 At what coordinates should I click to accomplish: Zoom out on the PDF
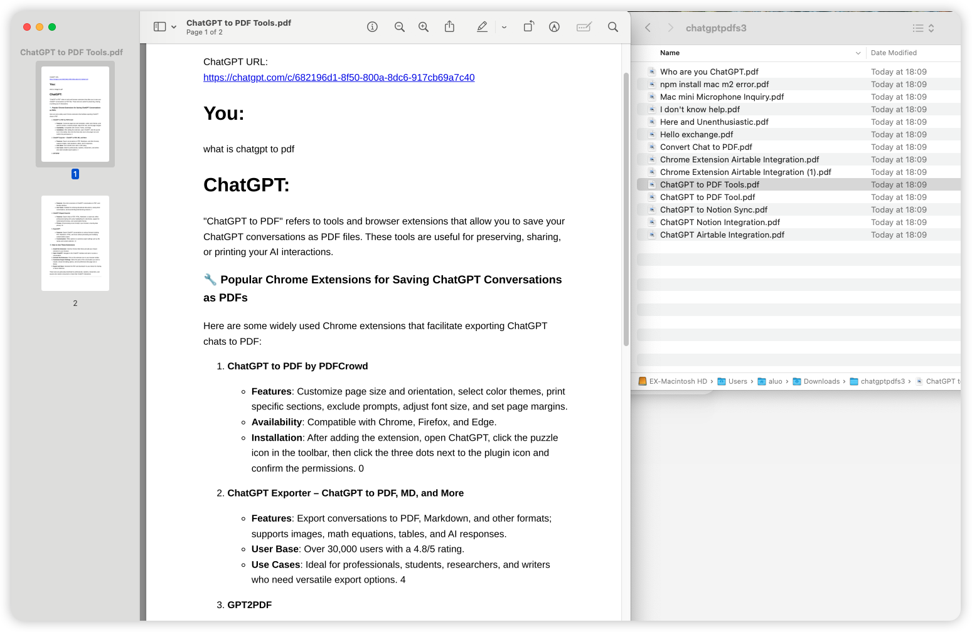(400, 26)
